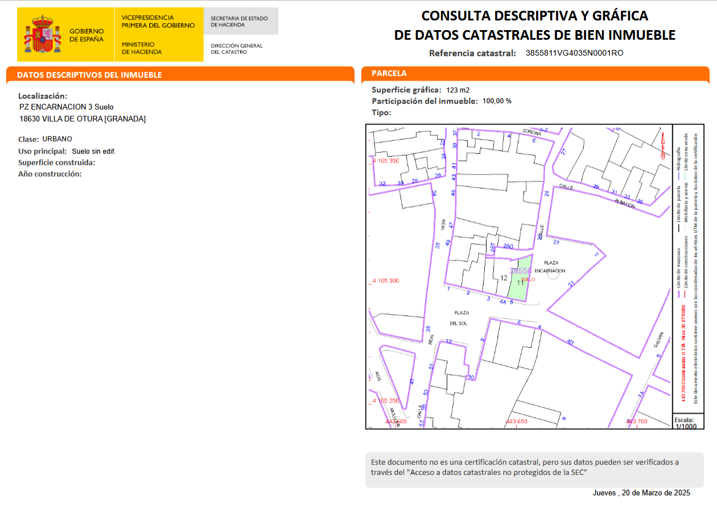
Task: Click parcel number 12 on the map
Action: (x=503, y=278)
